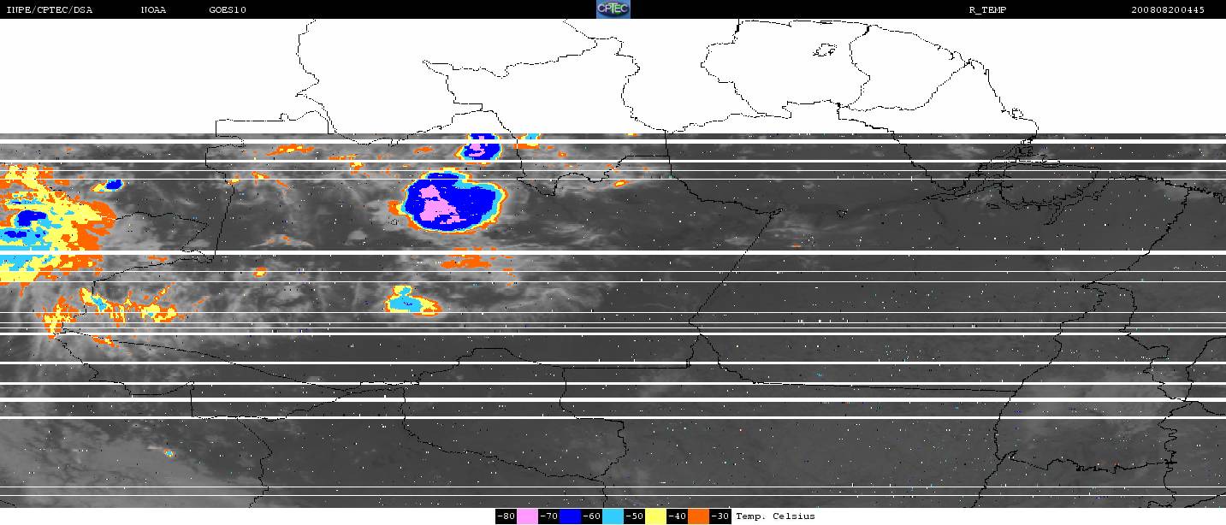Click the GOES10 satellite label
1226x525 pixels.
pyautogui.click(x=227, y=9)
